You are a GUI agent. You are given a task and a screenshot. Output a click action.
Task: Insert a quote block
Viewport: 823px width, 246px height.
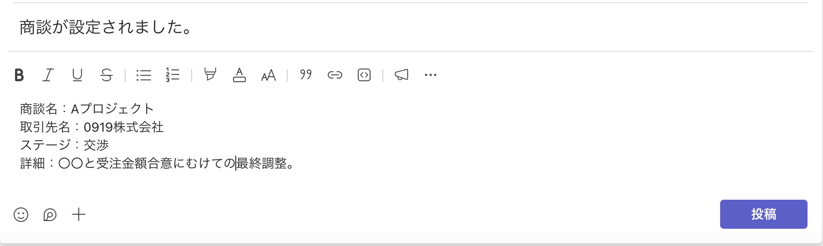(x=306, y=75)
